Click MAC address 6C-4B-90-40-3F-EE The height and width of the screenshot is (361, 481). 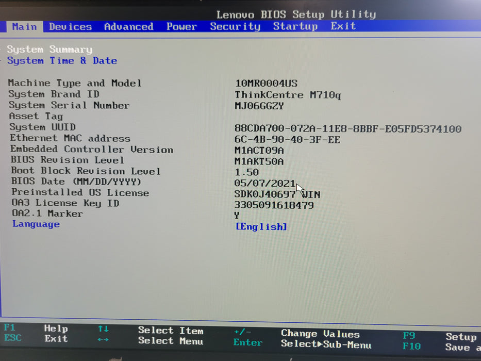pyautogui.click(x=287, y=140)
